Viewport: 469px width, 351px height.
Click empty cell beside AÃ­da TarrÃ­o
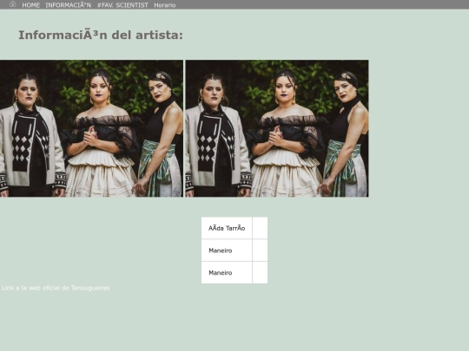[260, 228]
